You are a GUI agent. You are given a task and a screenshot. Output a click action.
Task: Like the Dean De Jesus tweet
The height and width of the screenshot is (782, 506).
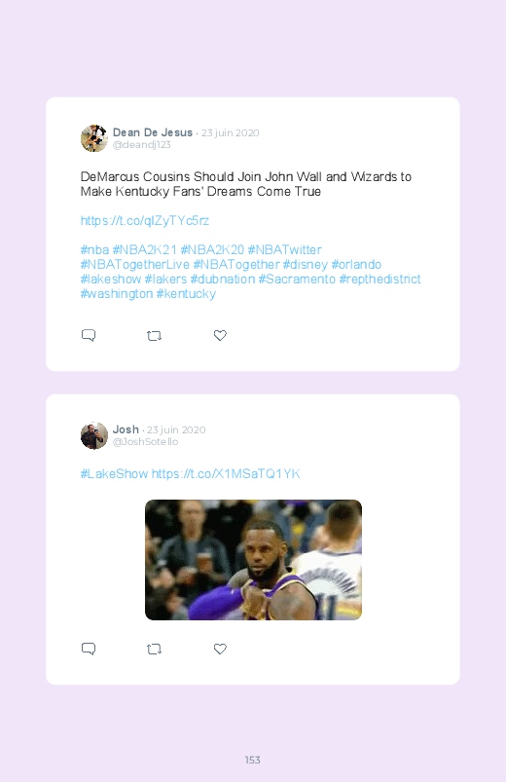(220, 335)
